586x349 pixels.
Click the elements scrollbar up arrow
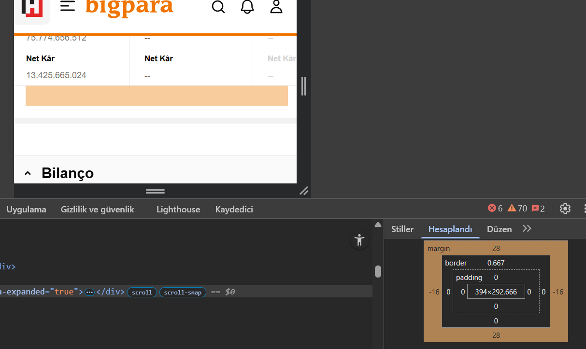pos(378,224)
